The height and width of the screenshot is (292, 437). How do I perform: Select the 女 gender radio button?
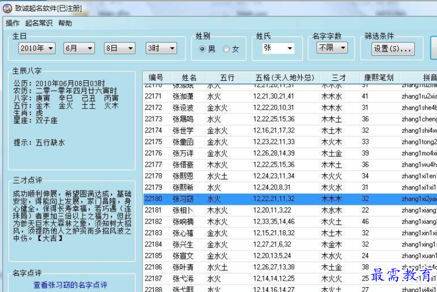pos(226,49)
